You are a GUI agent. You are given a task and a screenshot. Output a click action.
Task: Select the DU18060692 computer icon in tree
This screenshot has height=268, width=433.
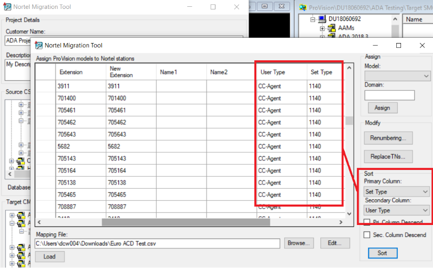322,19
